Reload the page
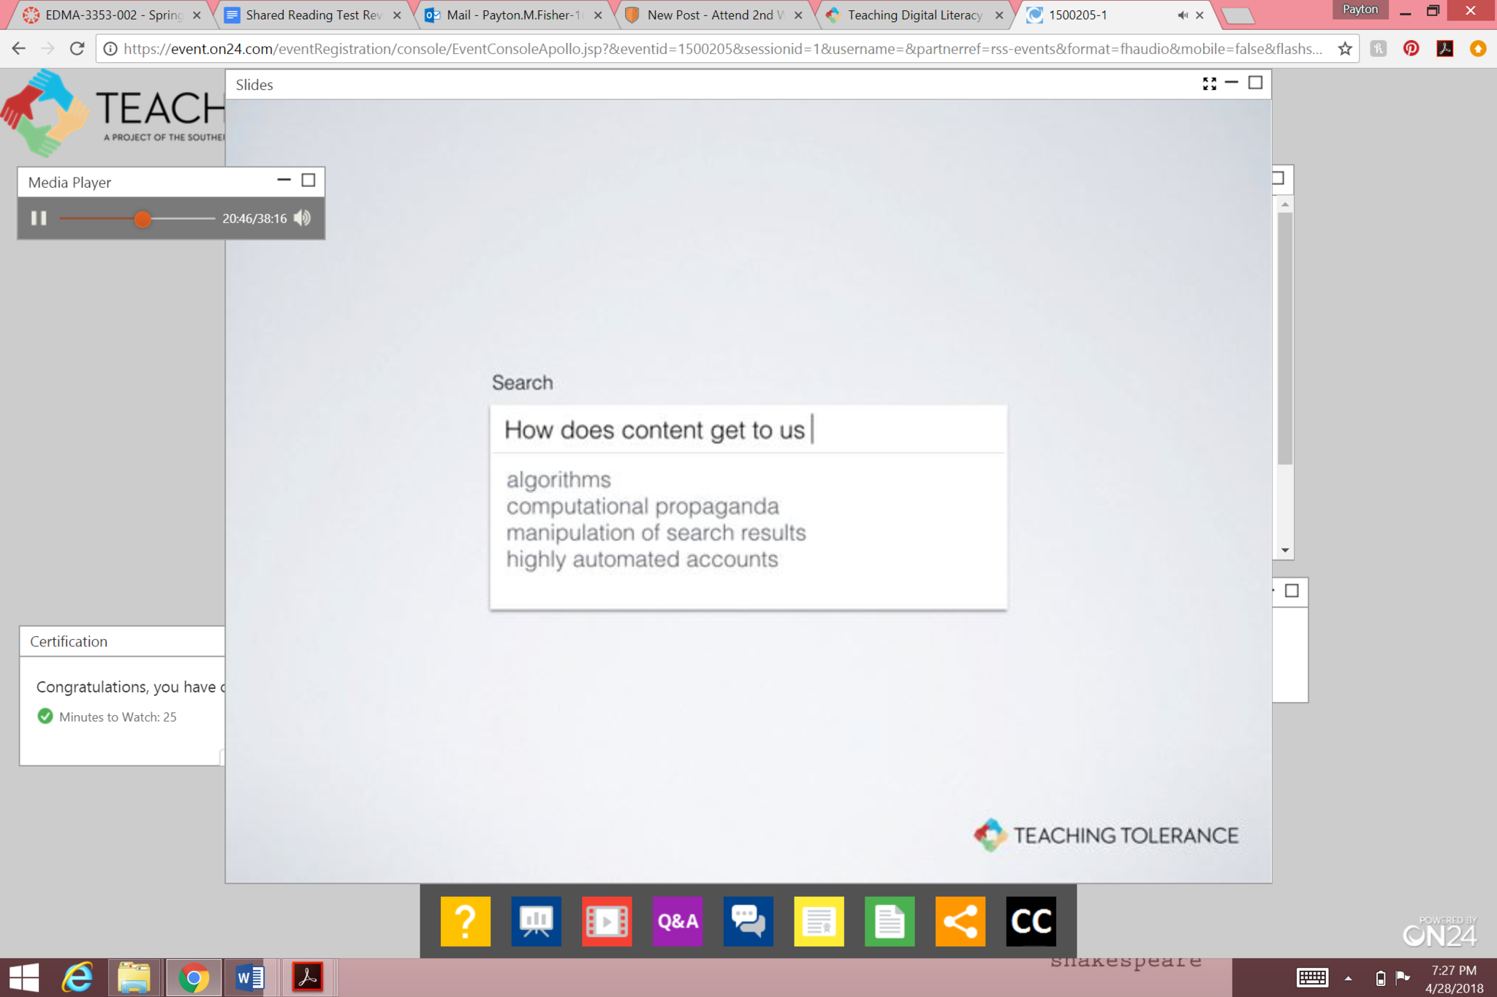 pos(77,49)
